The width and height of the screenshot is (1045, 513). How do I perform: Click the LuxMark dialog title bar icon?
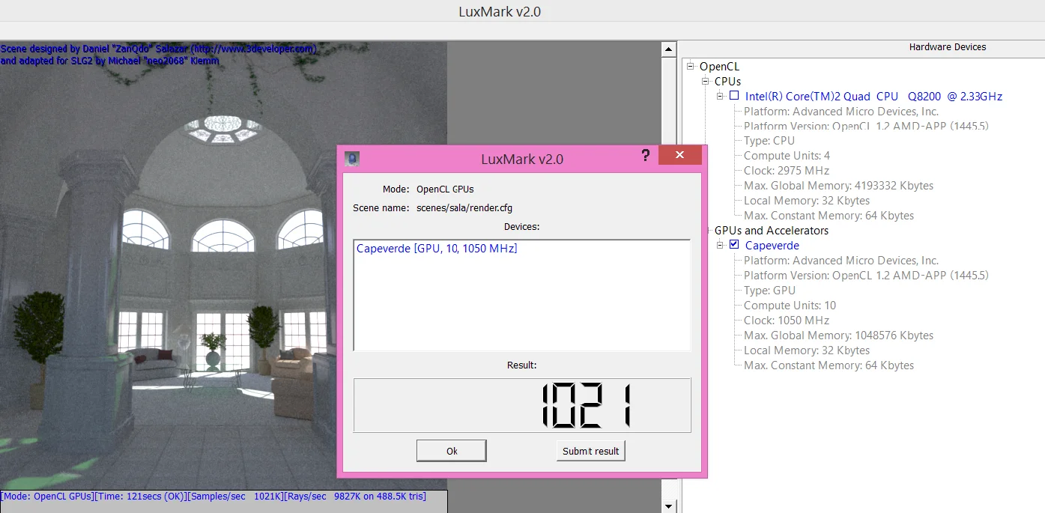(352, 159)
